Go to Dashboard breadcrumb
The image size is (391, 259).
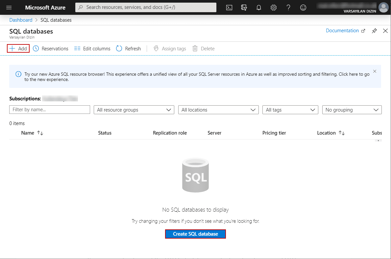(21, 20)
